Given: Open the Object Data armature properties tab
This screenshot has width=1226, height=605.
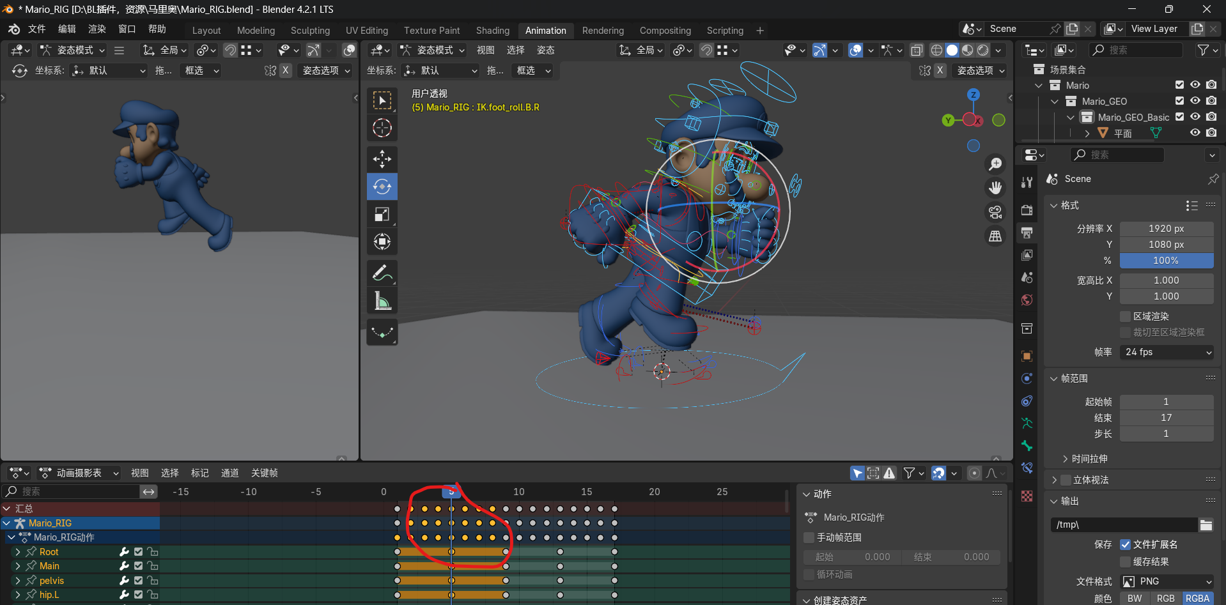Looking at the screenshot, I should (x=1027, y=423).
